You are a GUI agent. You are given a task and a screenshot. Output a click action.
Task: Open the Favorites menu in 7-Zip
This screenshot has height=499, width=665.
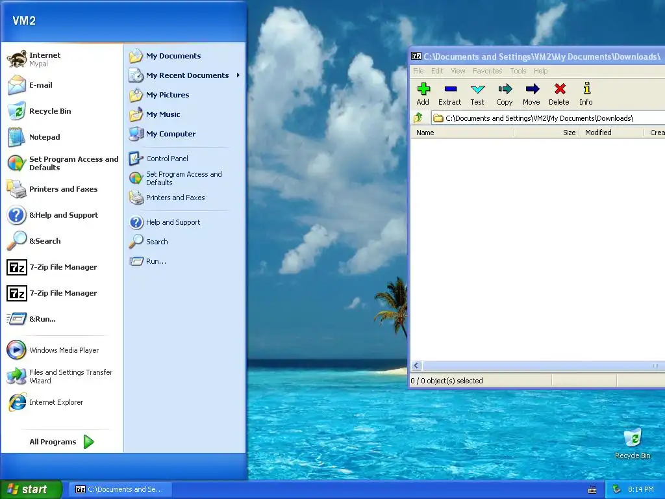(487, 71)
